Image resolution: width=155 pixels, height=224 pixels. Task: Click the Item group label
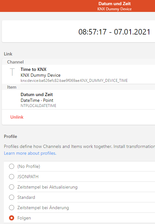(12, 87)
